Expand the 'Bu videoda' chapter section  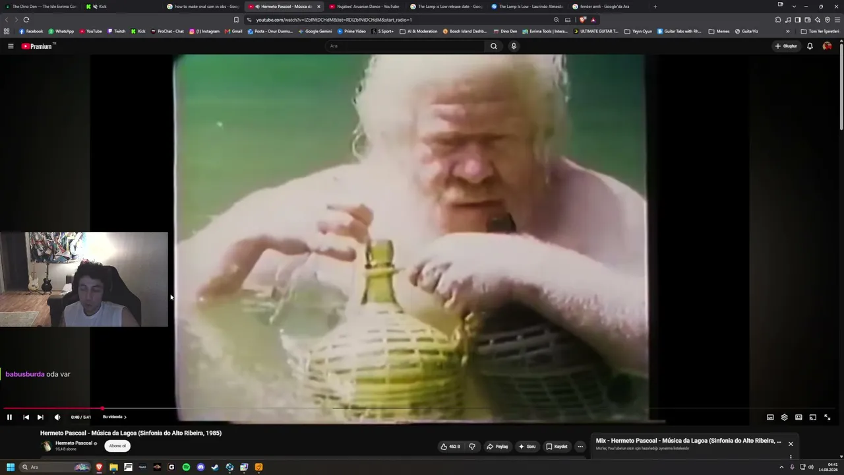[114, 417]
